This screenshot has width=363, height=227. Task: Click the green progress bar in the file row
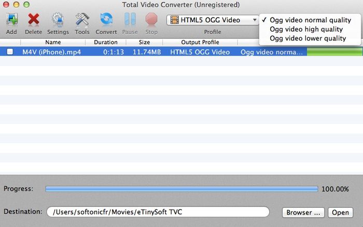(335, 52)
